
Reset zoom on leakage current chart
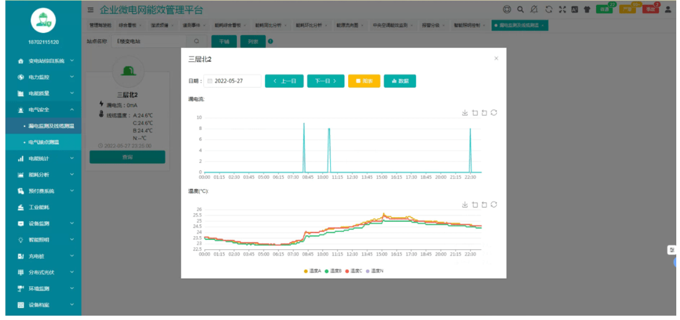click(x=484, y=112)
